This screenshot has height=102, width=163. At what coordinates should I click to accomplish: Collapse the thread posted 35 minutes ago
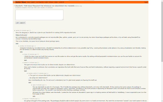pyautogui.click(x=30, y=31)
